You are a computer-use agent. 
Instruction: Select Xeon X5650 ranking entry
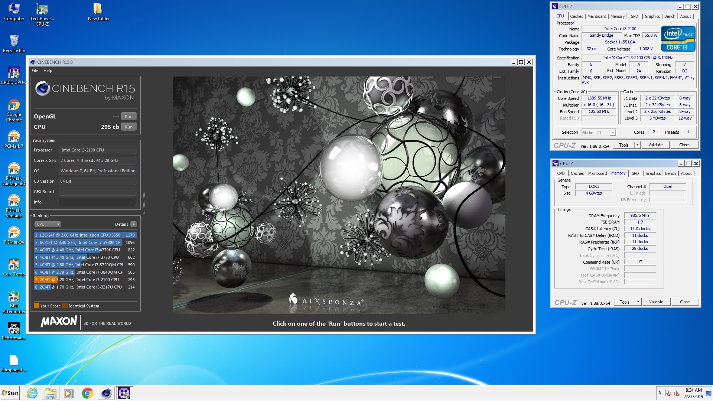[85, 235]
